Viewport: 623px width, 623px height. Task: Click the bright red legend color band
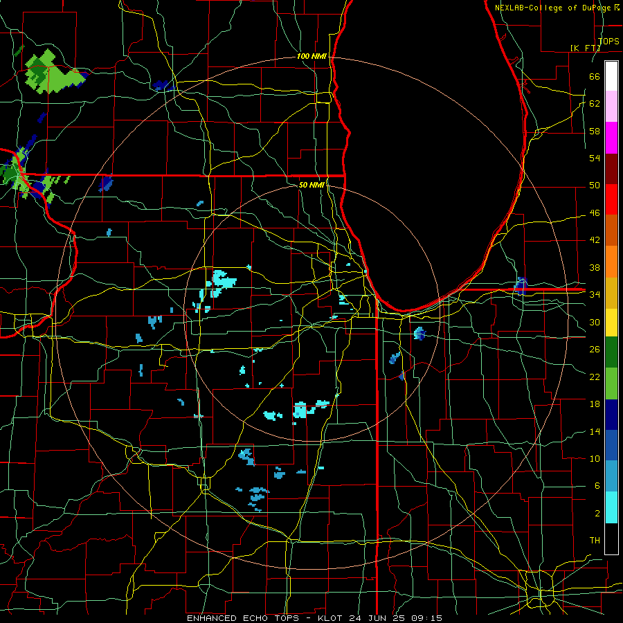click(x=611, y=199)
